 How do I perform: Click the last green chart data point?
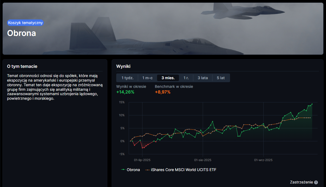[x=312, y=104]
